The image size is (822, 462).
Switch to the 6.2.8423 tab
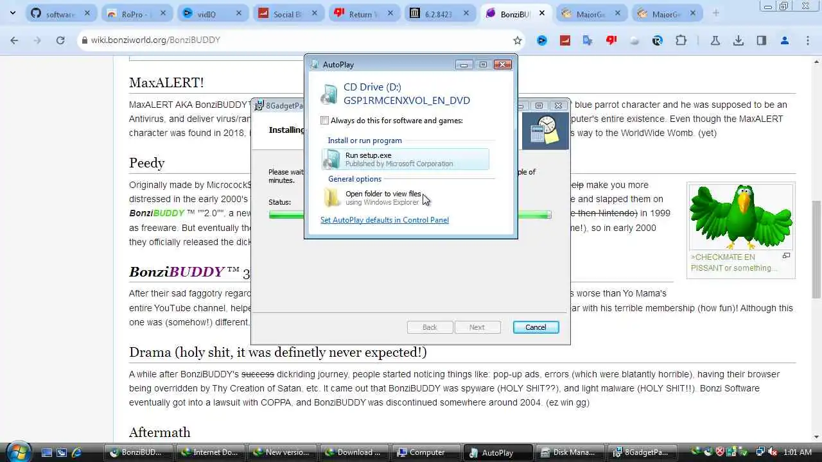click(x=440, y=14)
